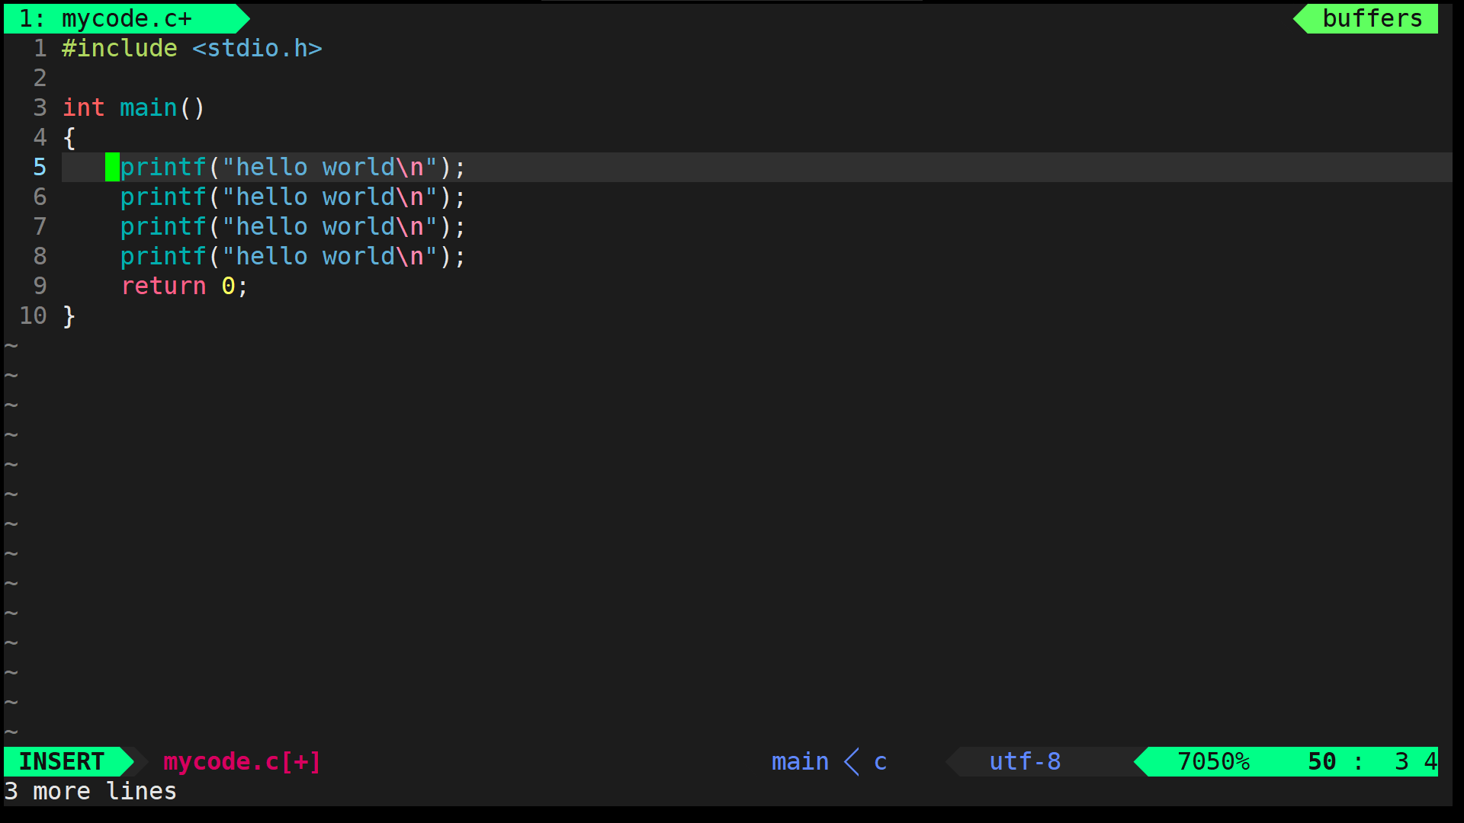The height and width of the screenshot is (823, 1464).
Task: Click the buffers label in tabline
Action: tap(1372, 18)
